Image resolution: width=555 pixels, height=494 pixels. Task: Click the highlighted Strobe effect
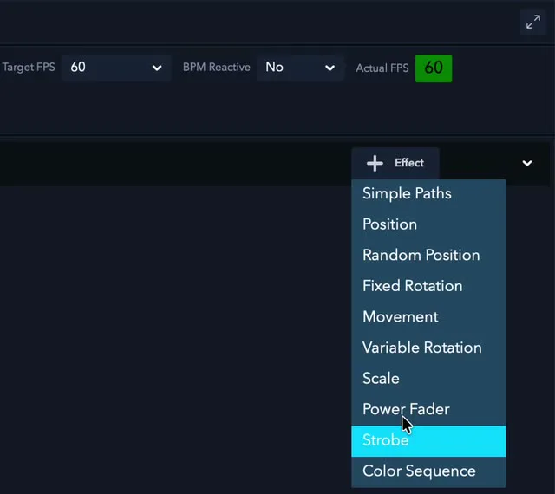pos(428,441)
